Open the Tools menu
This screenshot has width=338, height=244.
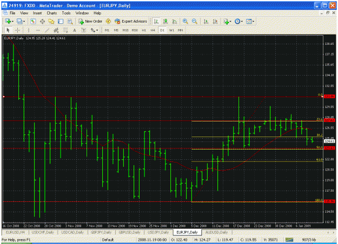[x=66, y=13]
